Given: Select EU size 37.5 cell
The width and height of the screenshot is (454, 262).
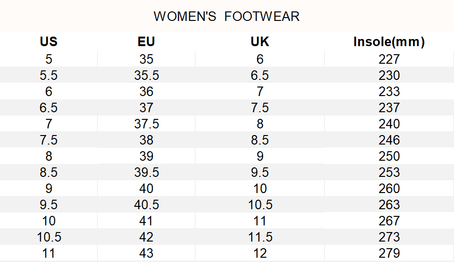Looking at the screenshot, I should coord(146,124).
